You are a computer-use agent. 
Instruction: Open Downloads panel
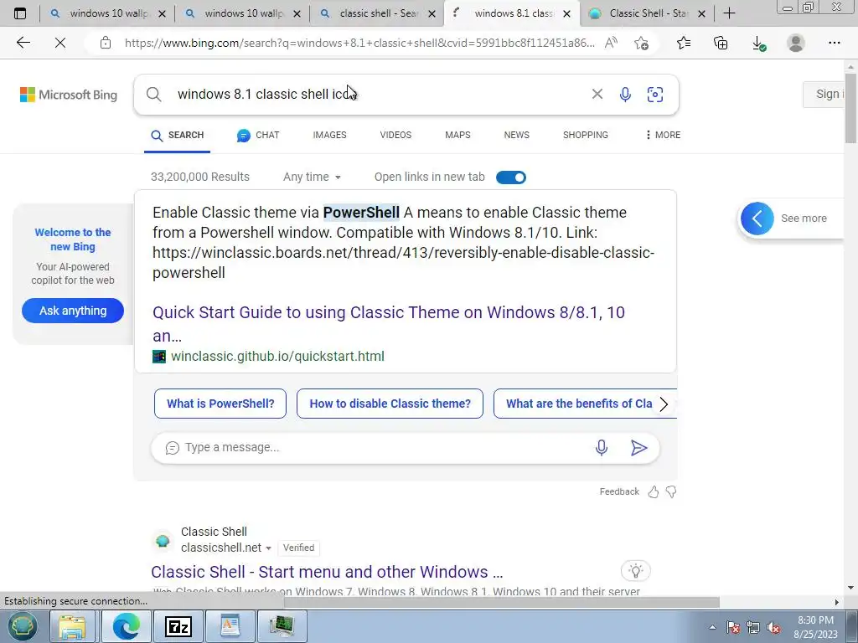758,43
